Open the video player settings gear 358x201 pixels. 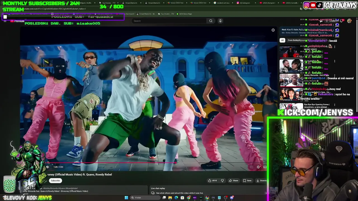[x=258, y=167]
